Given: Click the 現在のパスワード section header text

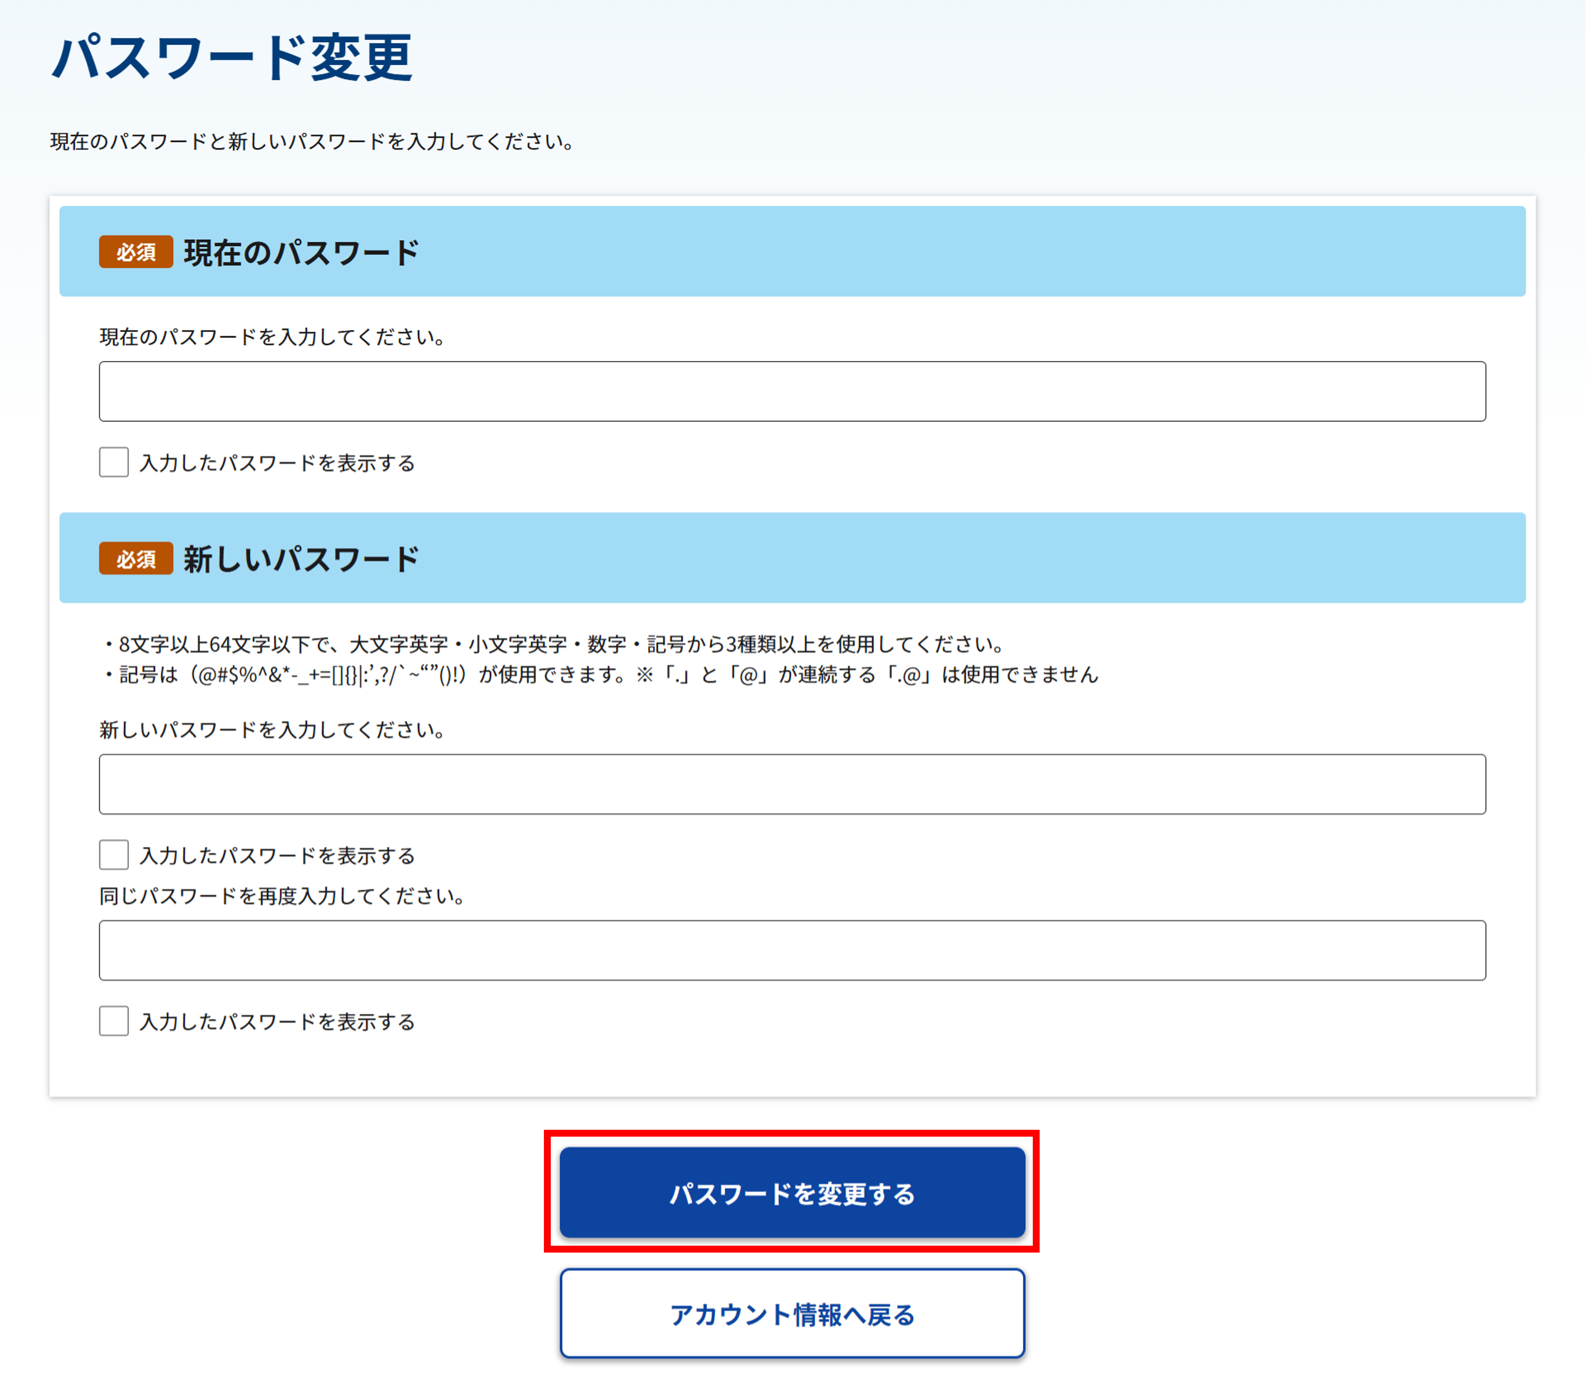Looking at the screenshot, I should pyautogui.click(x=301, y=252).
